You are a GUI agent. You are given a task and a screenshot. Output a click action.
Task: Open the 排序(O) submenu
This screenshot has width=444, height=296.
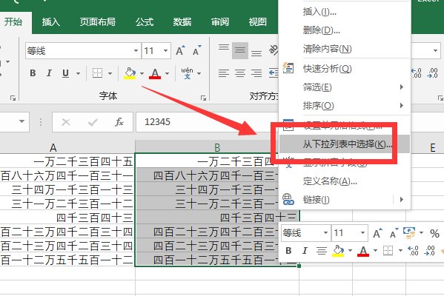(x=345, y=106)
